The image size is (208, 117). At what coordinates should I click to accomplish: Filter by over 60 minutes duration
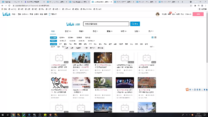(x=91, y=41)
